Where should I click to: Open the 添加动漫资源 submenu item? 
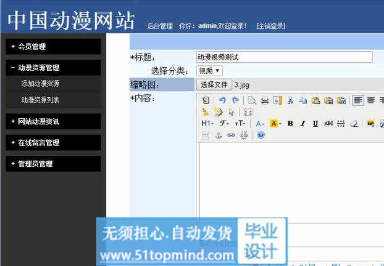click(x=40, y=84)
